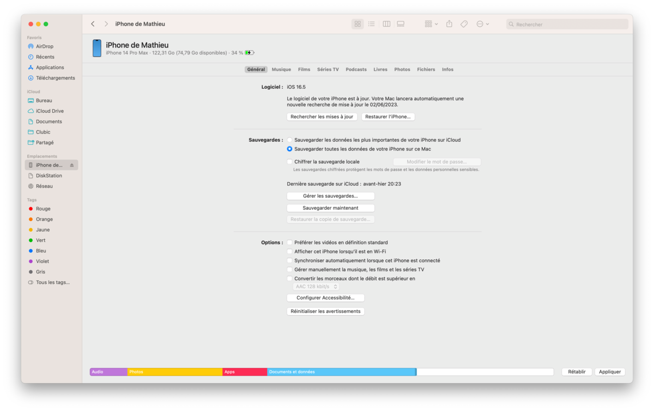
Task: Click Rechercher les mises à jour
Action: (x=322, y=117)
